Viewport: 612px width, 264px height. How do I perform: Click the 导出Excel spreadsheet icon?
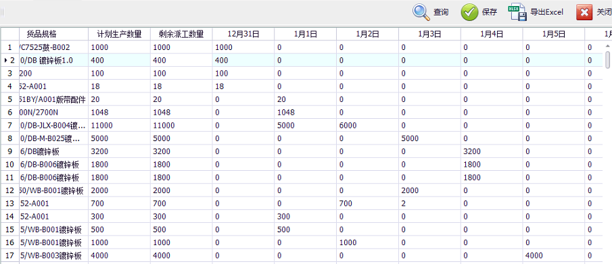tap(517, 12)
